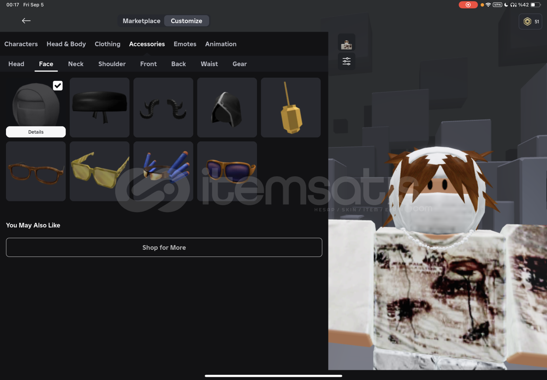This screenshot has width=547, height=380.
Task: Show Front accessories subtab
Action: click(x=148, y=64)
